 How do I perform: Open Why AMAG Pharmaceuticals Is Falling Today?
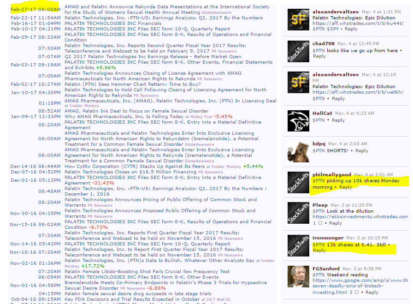124,117
